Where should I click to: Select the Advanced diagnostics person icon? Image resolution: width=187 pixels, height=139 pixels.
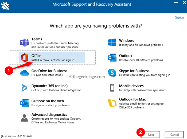pyautogui.click(x=24, y=118)
